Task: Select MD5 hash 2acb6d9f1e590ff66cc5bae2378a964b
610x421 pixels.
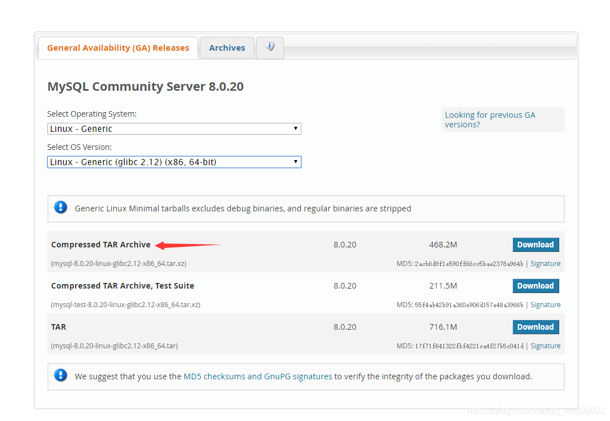Action: (x=469, y=264)
